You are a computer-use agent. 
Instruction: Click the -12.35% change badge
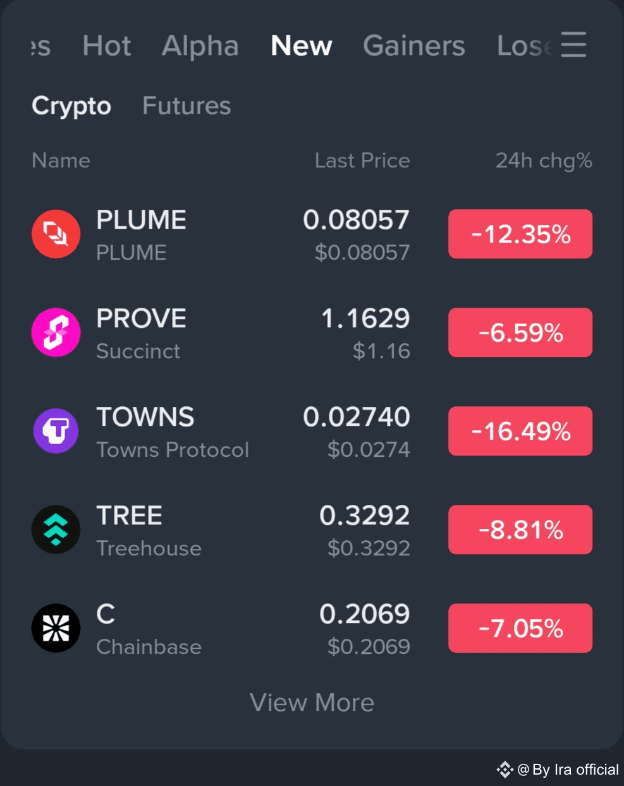click(x=520, y=234)
